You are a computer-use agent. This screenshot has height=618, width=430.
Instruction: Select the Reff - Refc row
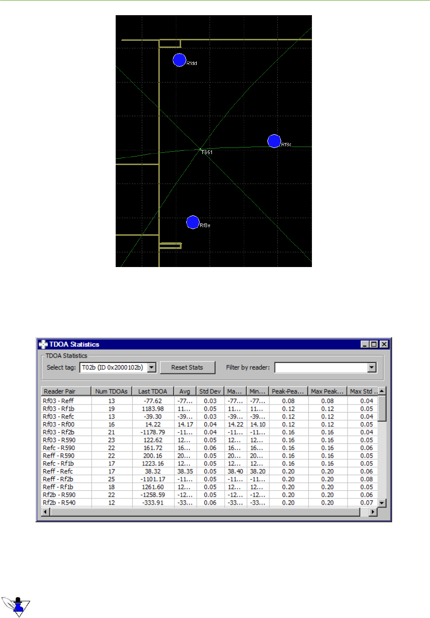click(x=66, y=472)
